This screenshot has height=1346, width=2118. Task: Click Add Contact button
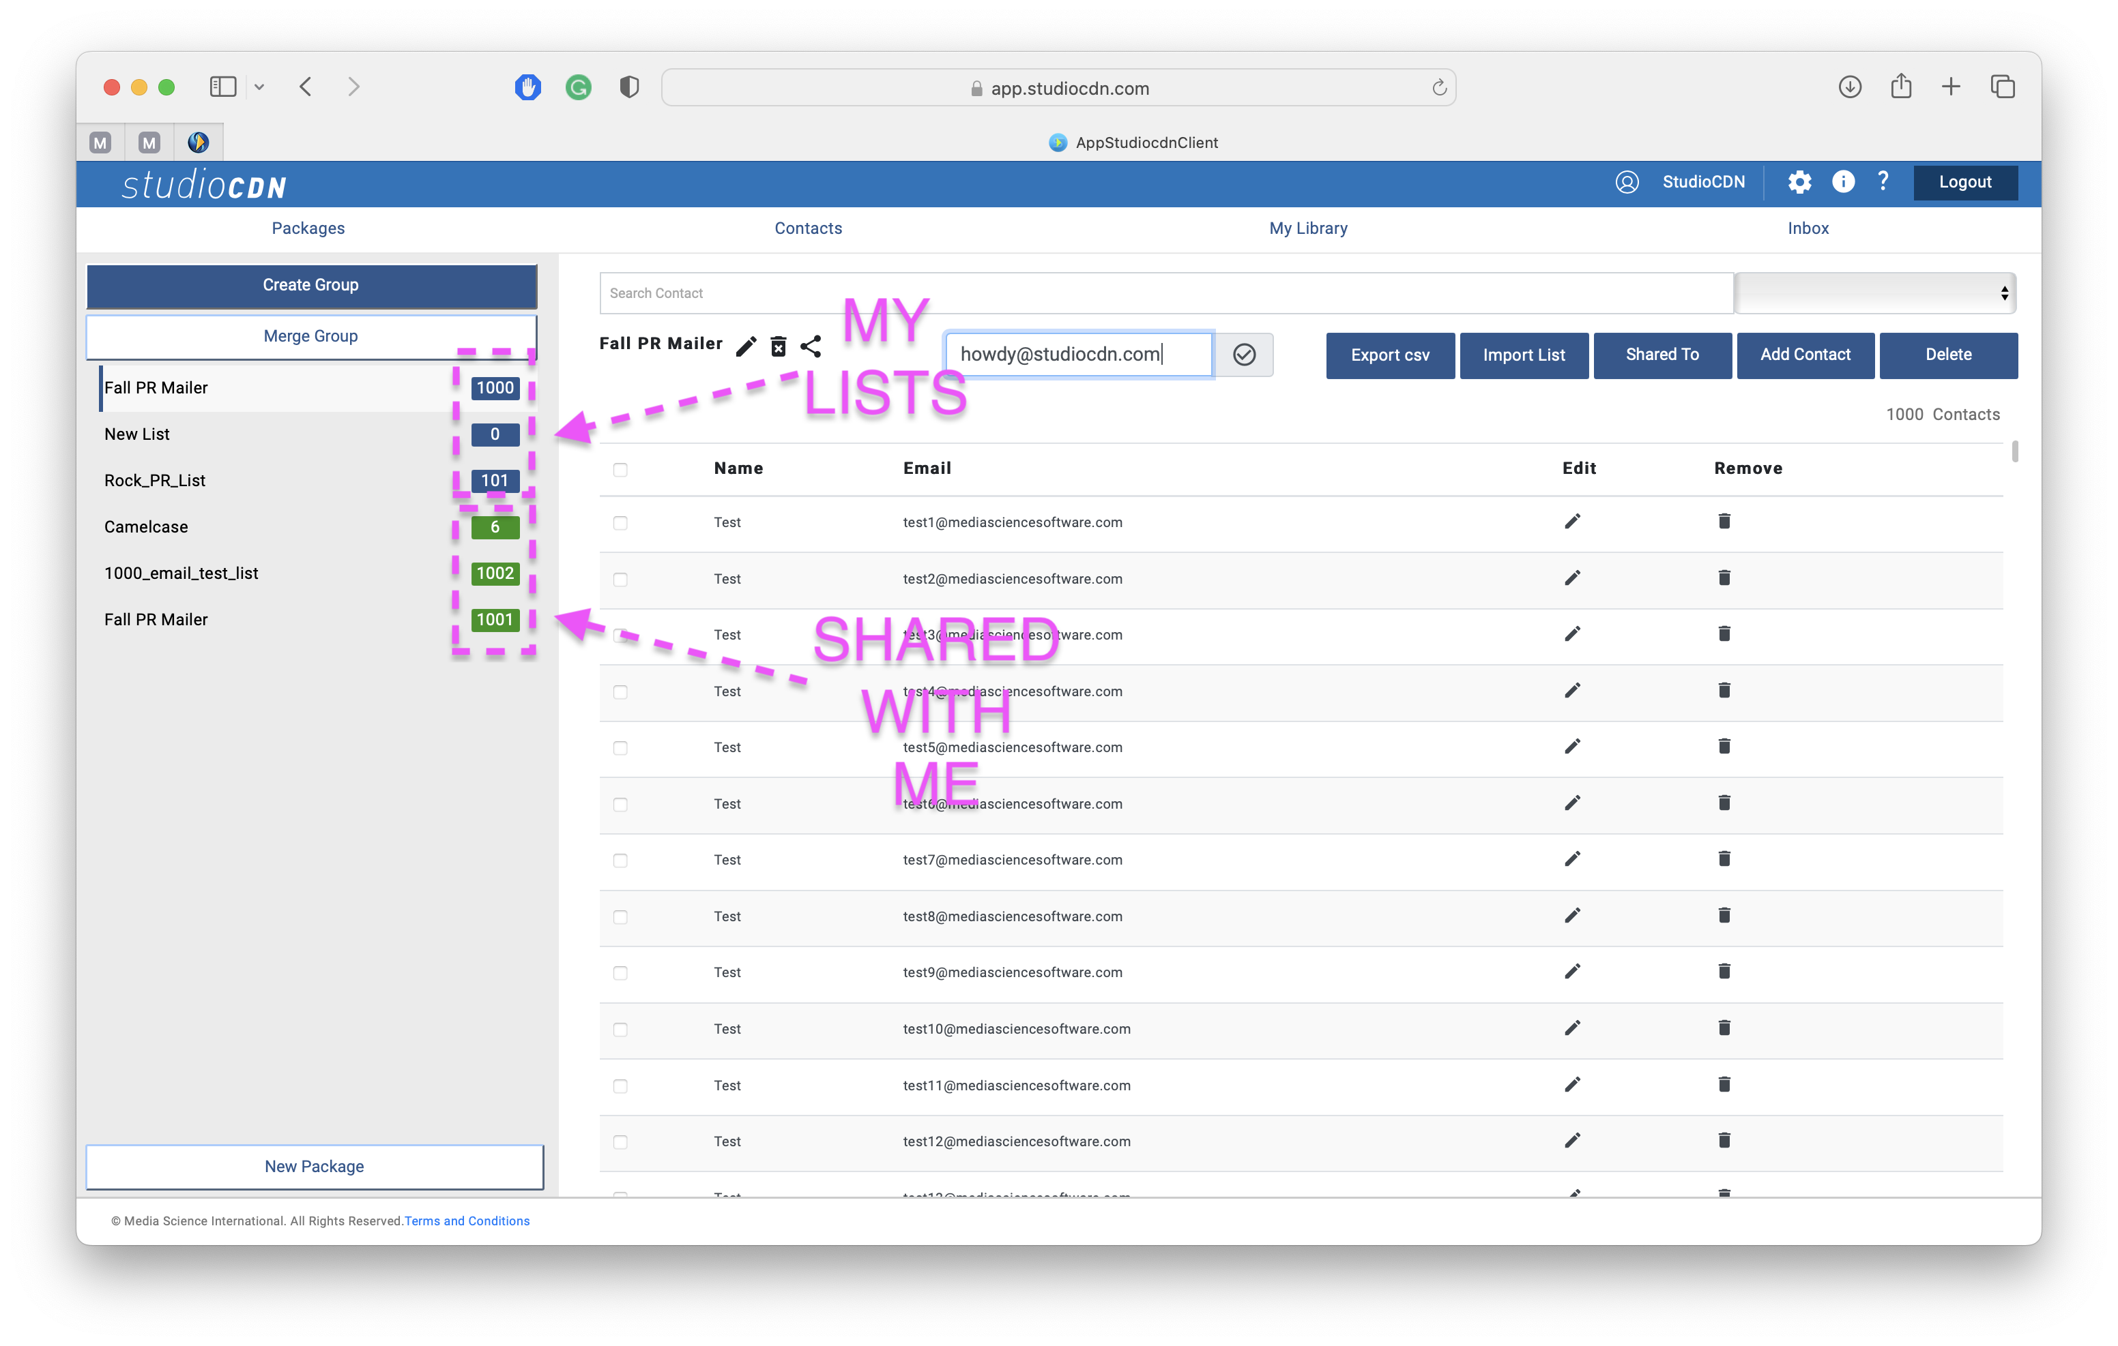tap(1805, 355)
